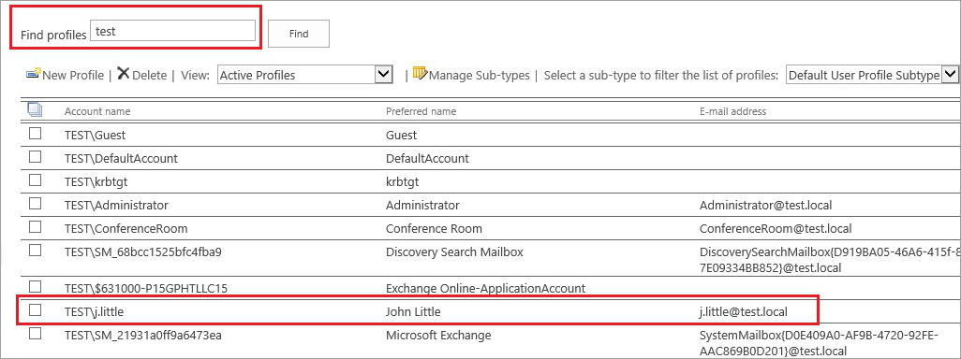This screenshot has width=961, height=359.
Task: Select the TEST\ConferenceRoom account name
Action: [126, 229]
